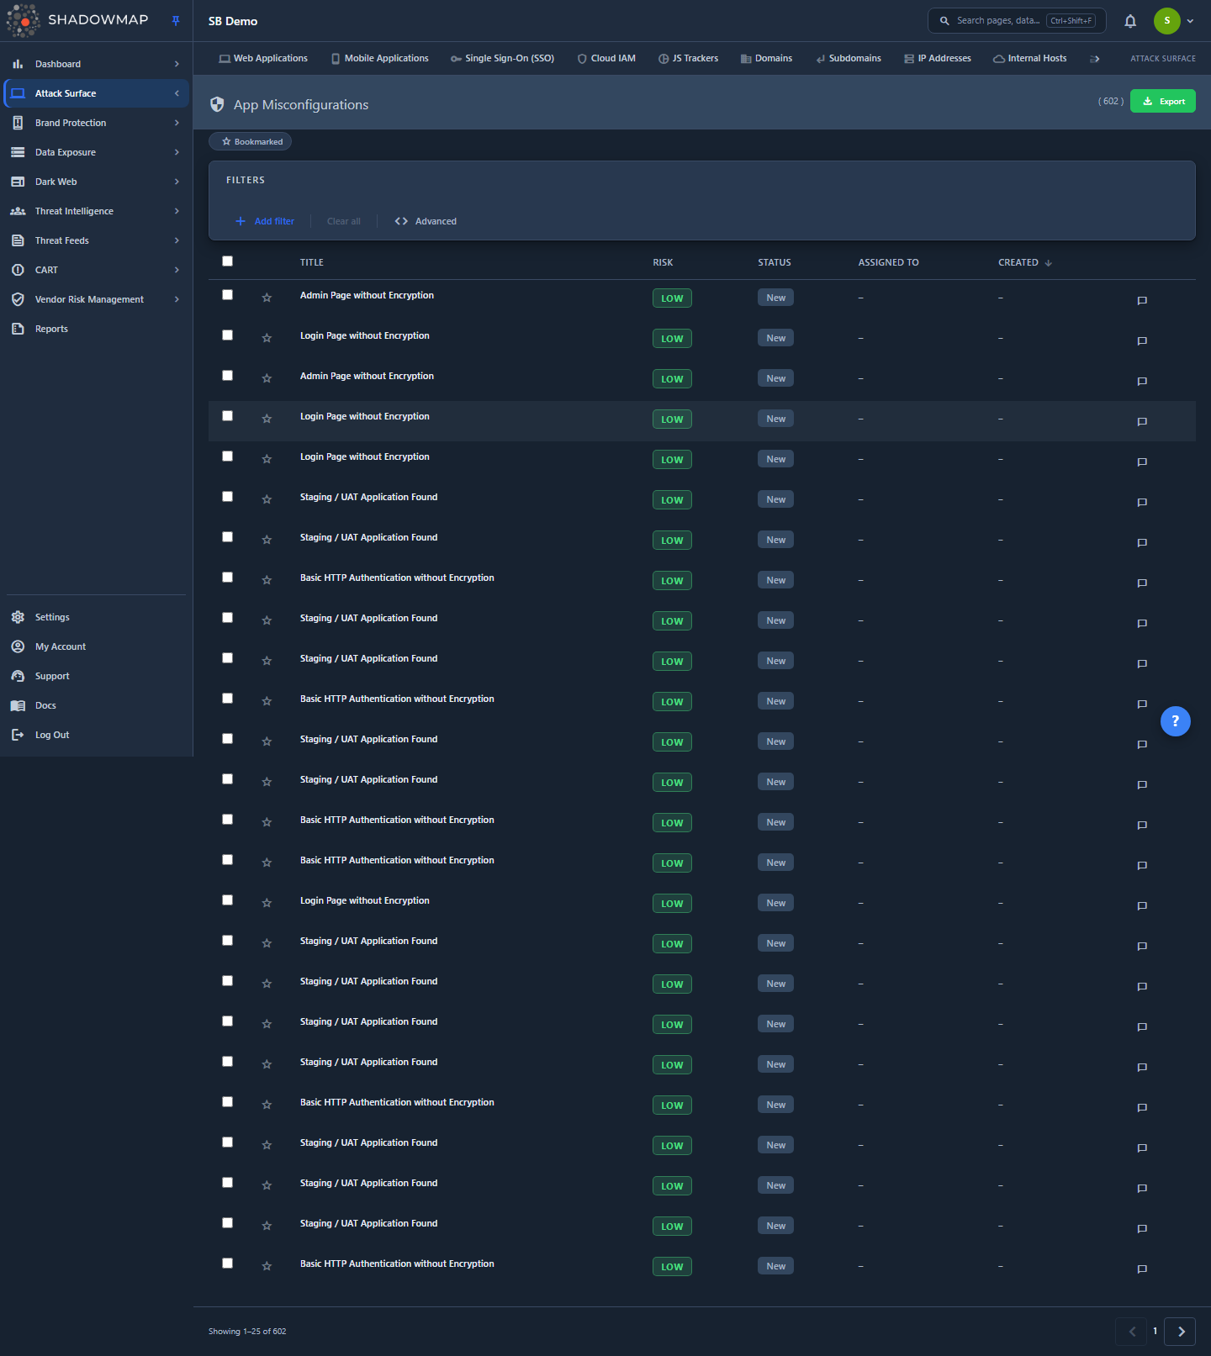Open the notifications bell

1130,21
